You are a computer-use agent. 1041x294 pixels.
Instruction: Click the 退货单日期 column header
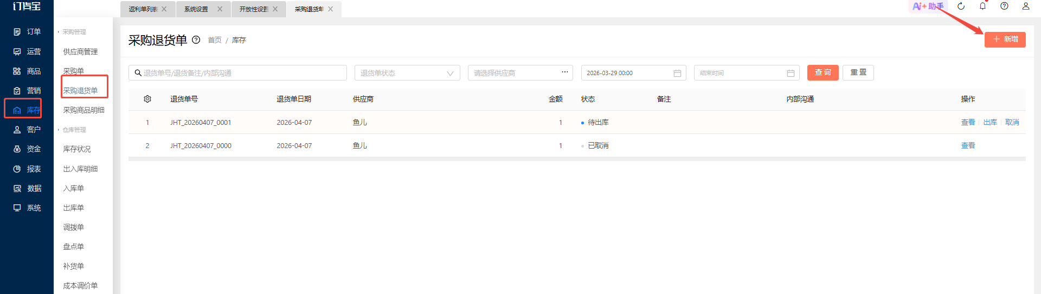coord(293,99)
